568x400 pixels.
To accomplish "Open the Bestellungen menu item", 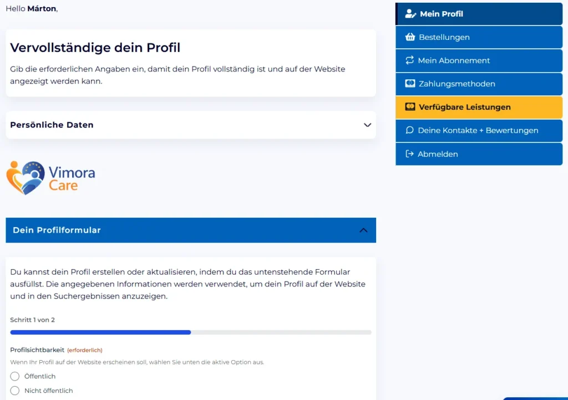I will pyautogui.click(x=479, y=37).
